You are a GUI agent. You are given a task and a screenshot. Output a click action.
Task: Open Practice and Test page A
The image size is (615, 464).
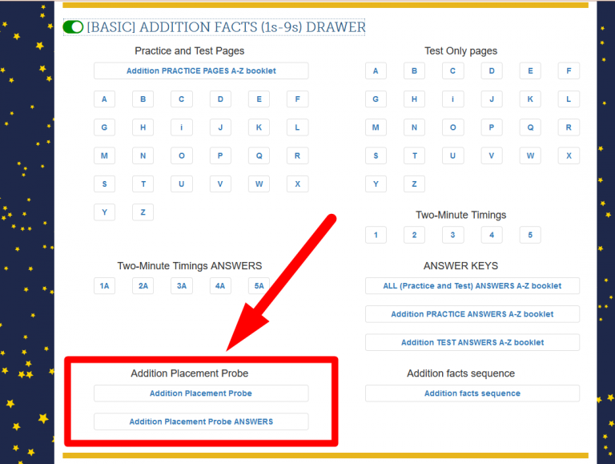tap(104, 99)
